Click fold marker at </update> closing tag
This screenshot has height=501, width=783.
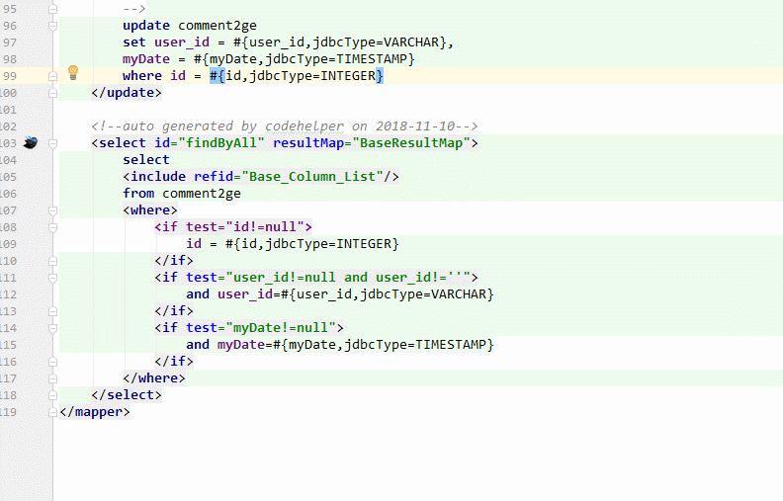[52, 93]
